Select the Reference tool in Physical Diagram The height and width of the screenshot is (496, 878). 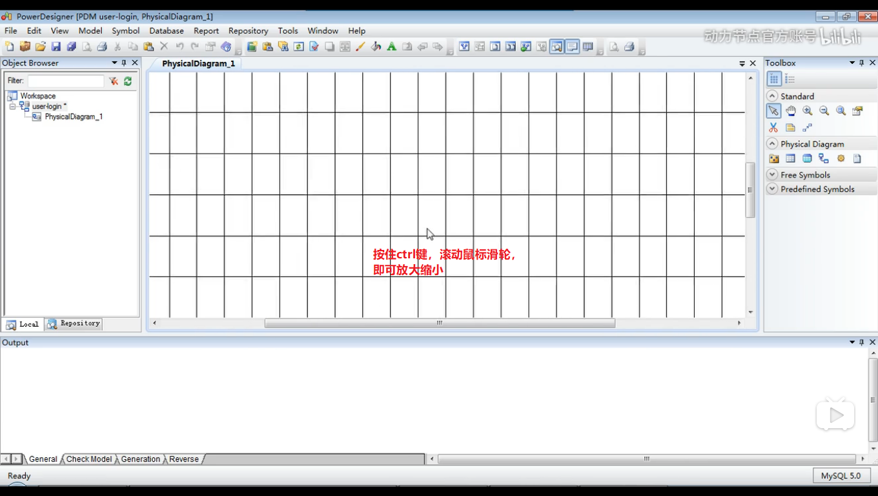coord(824,159)
